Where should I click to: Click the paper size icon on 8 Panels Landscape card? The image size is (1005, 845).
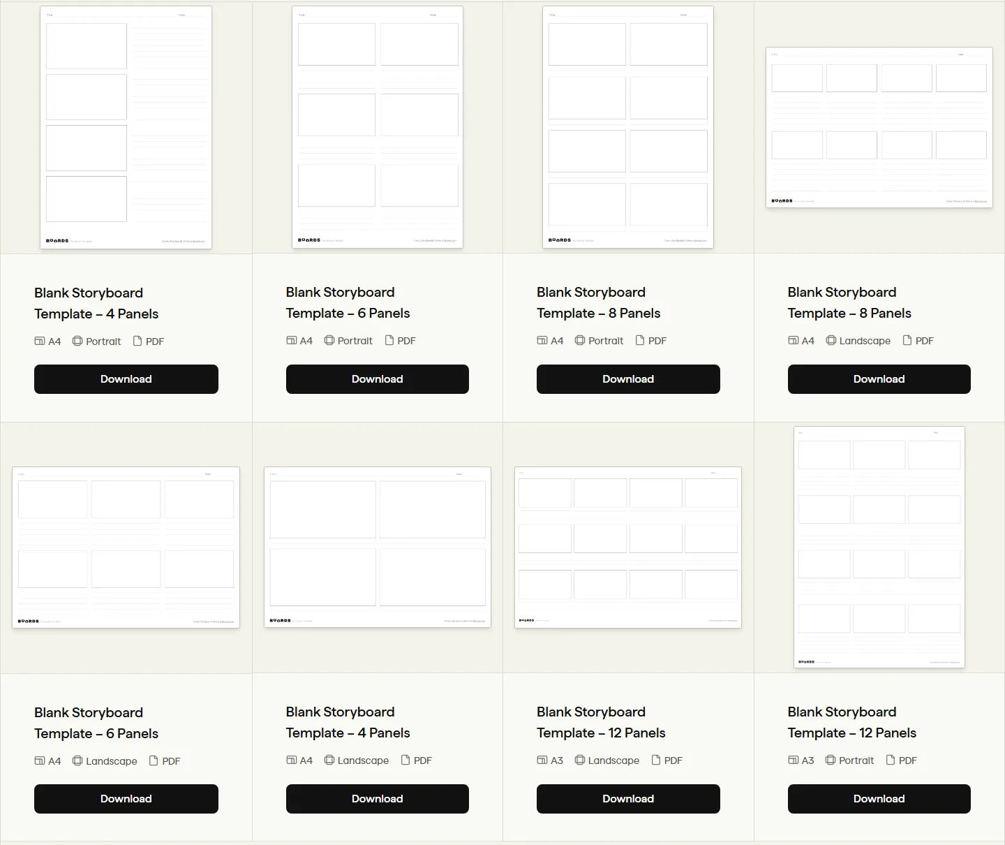coord(794,340)
